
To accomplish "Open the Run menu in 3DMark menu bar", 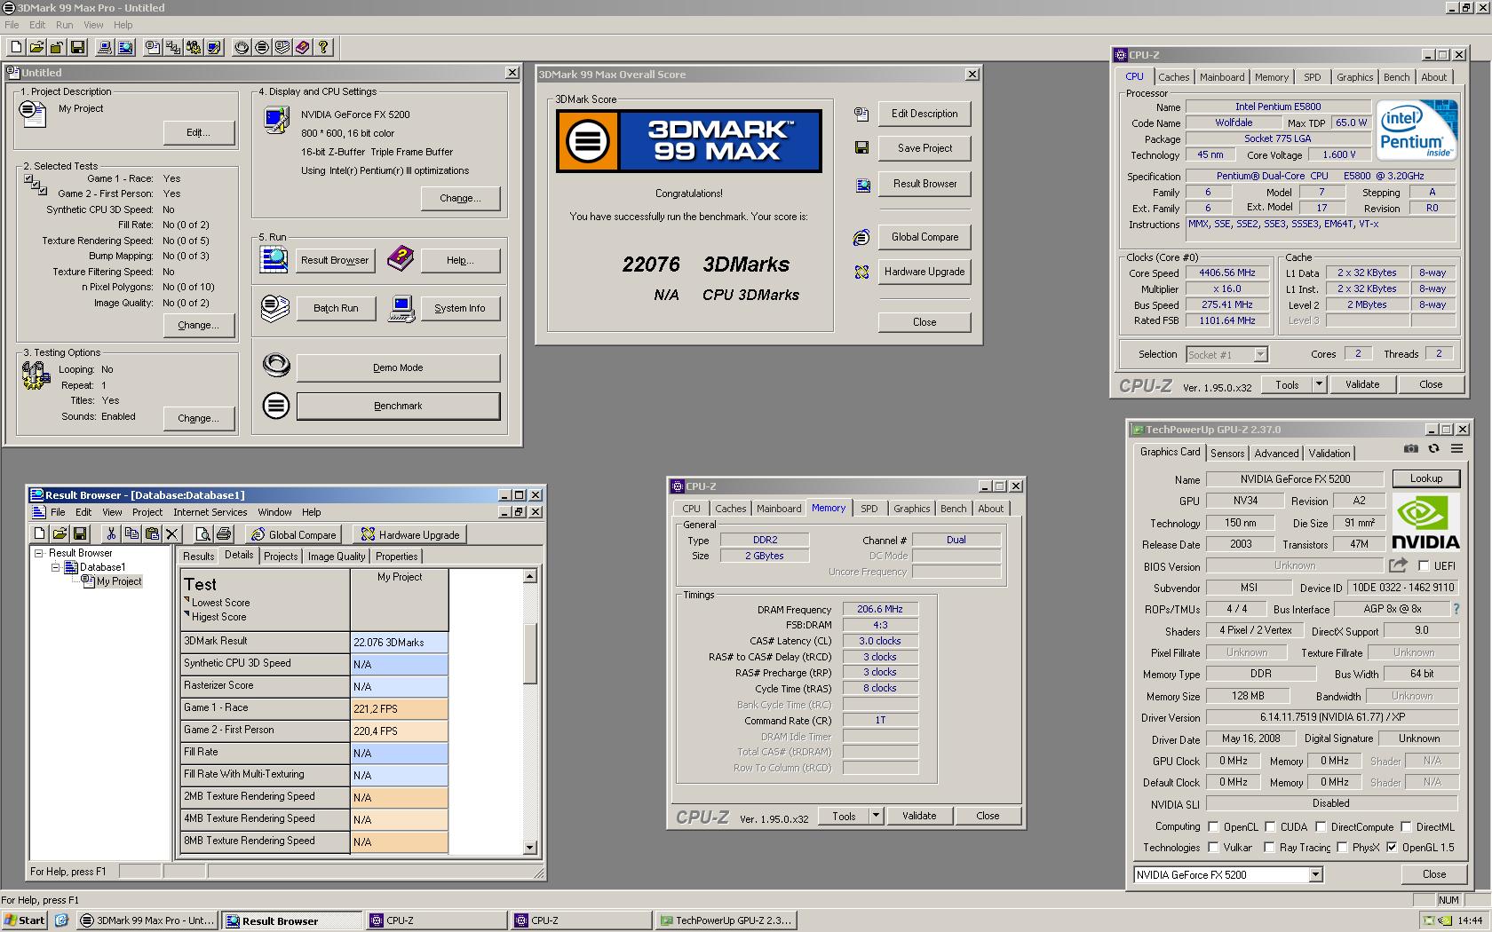I will click(x=64, y=25).
